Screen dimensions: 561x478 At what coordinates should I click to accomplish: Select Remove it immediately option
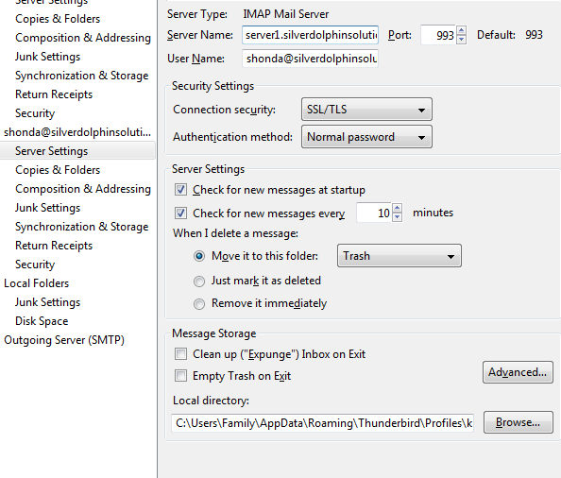point(199,304)
